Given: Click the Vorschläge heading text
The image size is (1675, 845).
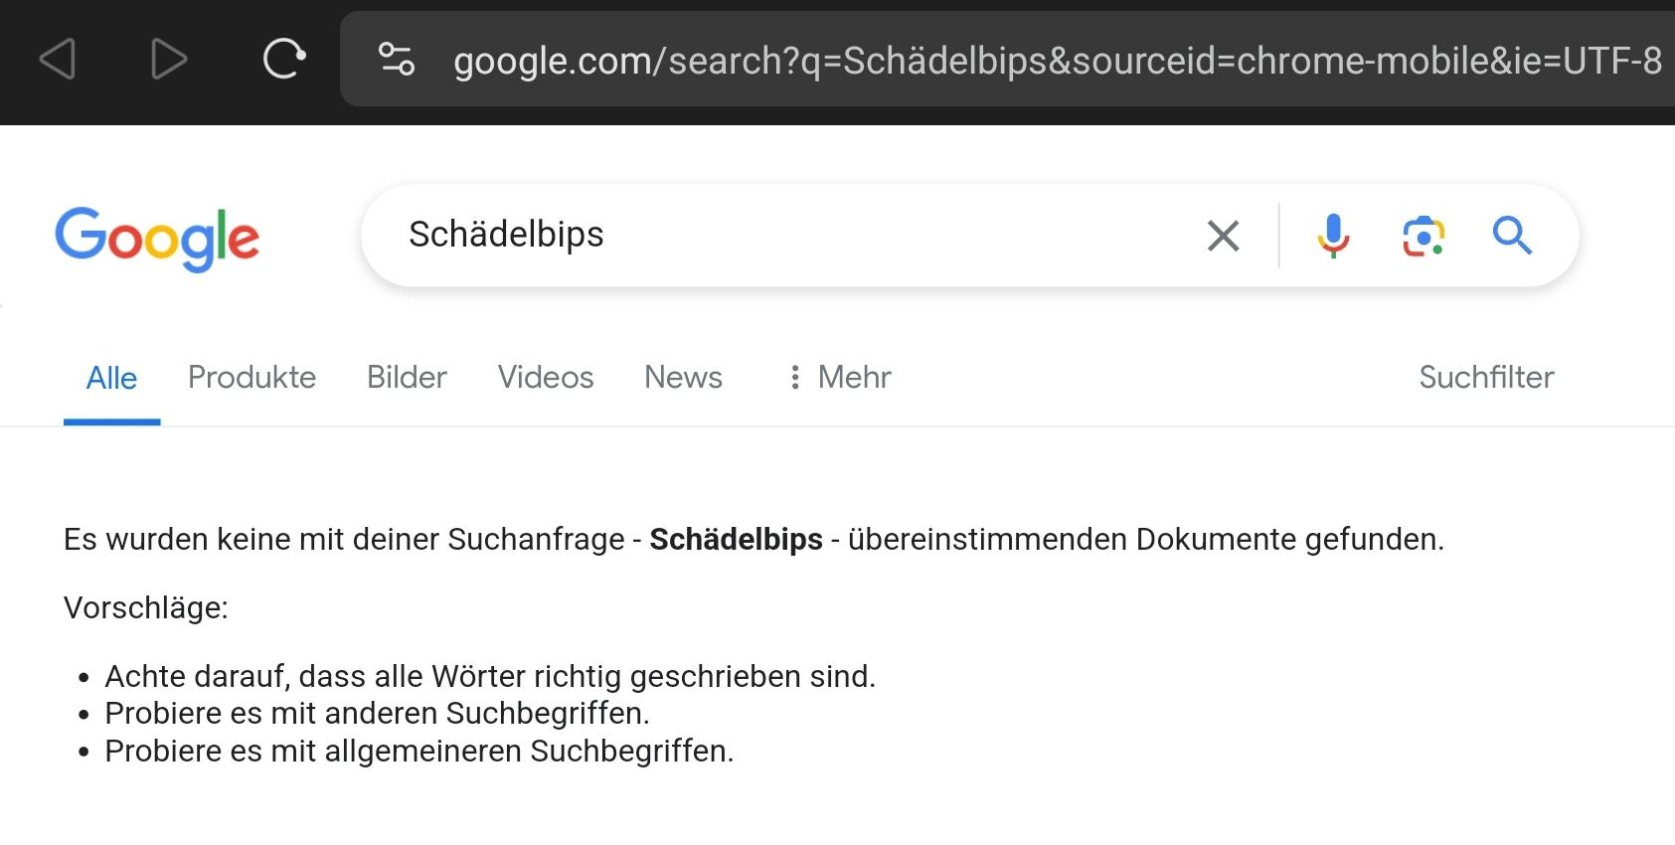Looking at the screenshot, I should pos(146,607).
